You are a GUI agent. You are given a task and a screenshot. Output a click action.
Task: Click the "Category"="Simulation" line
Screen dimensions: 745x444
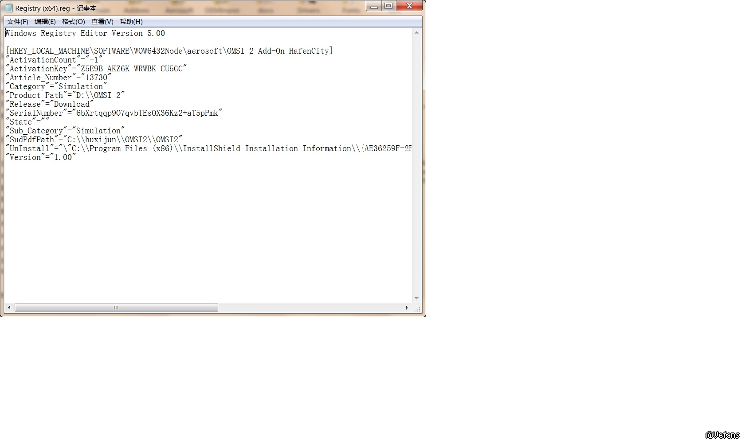tap(56, 86)
